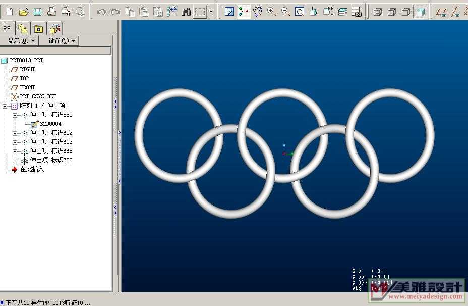Image resolution: width=468 pixels, height=306 pixels.
Task: Select the 伸出项 标识668 feature
Action: coord(51,151)
